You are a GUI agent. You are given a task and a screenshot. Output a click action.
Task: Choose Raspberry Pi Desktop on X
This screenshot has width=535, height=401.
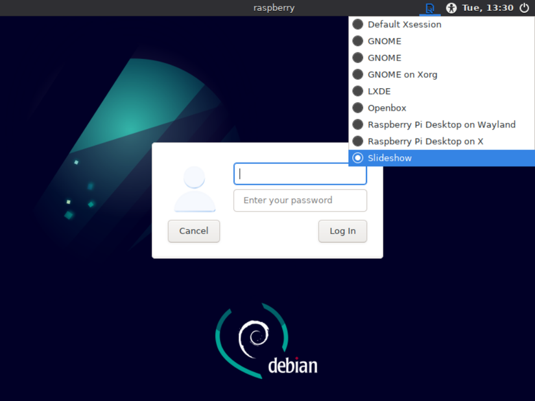coord(425,141)
